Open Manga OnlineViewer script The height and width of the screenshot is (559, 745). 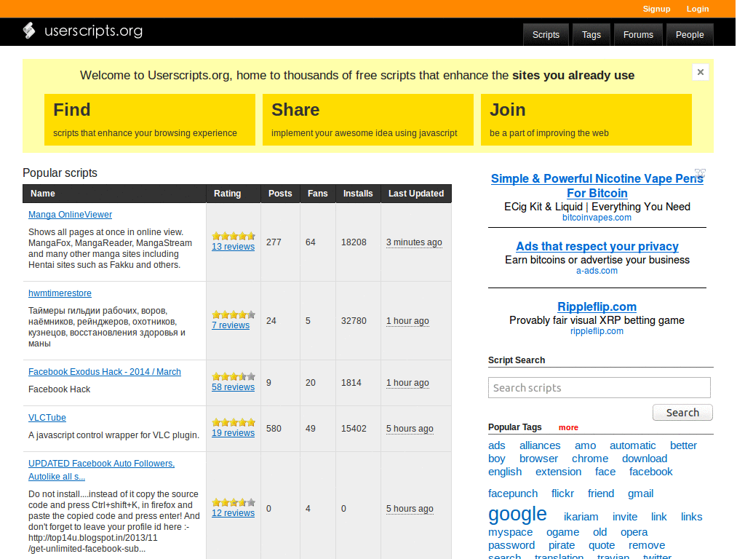tap(71, 215)
